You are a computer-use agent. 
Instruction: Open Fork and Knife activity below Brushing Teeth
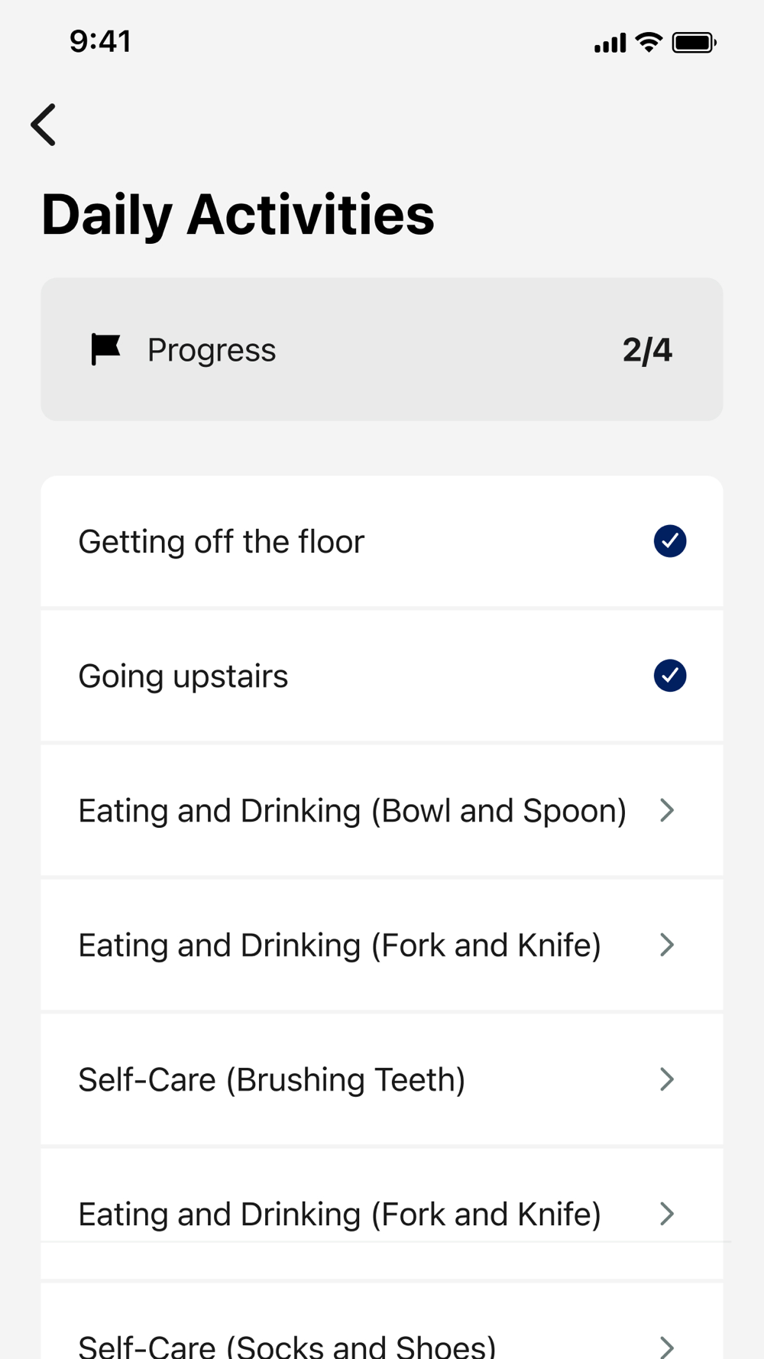tap(382, 1214)
